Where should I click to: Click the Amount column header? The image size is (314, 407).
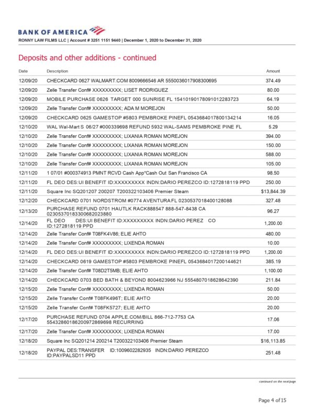point(273,71)
